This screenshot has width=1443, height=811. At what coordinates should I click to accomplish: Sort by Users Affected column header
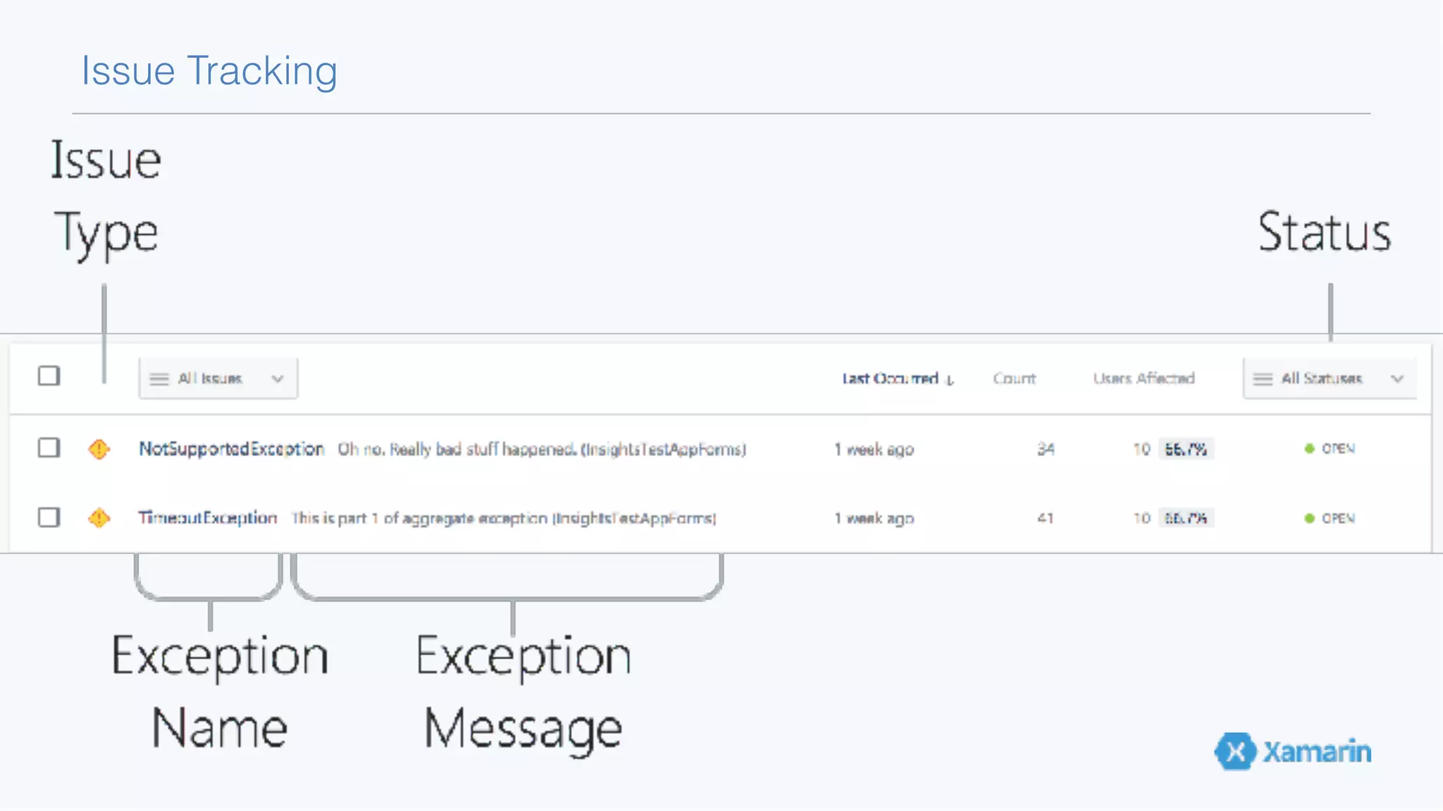[1144, 379]
